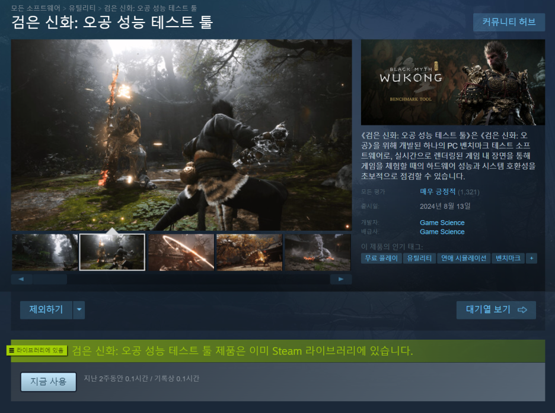Open the main fight scene screenshot
555x413 pixels.
(x=181, y=134)
